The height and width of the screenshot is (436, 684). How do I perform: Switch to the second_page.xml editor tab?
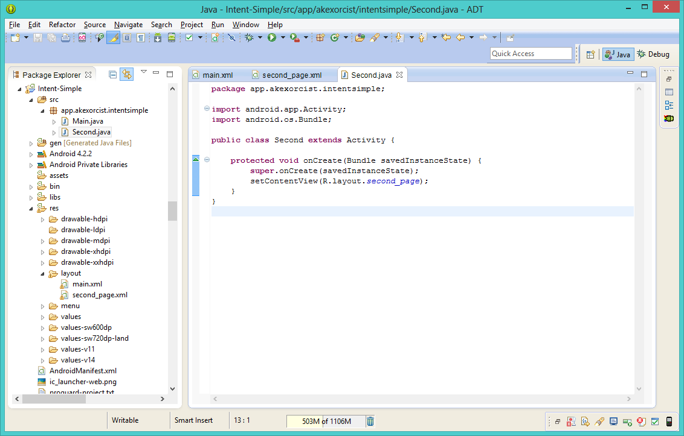(x=292, y=75)
